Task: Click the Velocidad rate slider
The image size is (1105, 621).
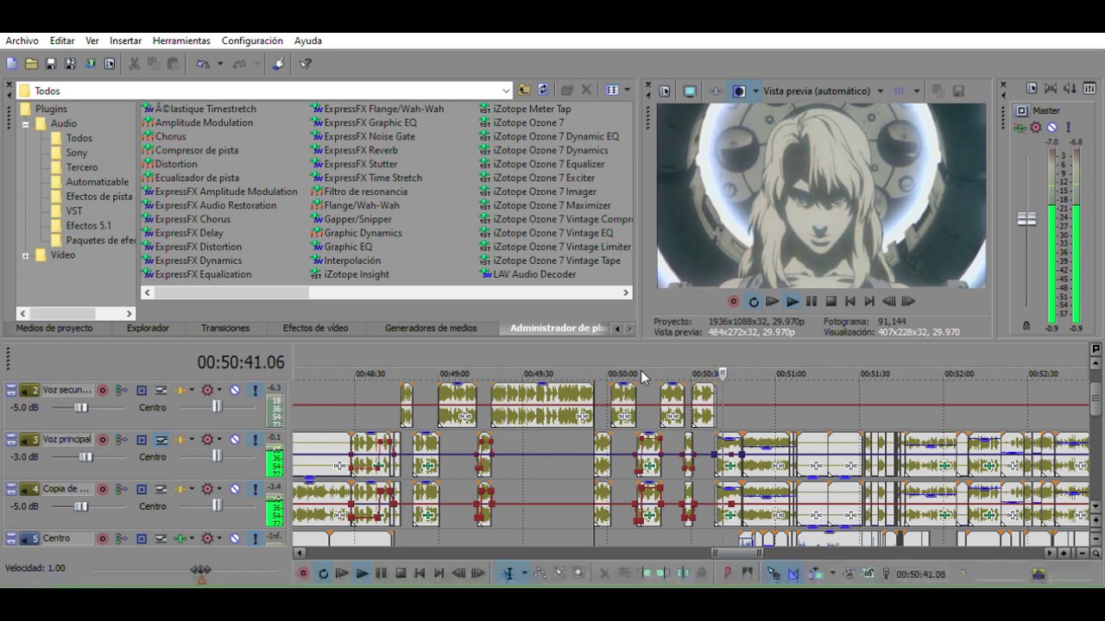Action: click(201, 570)
